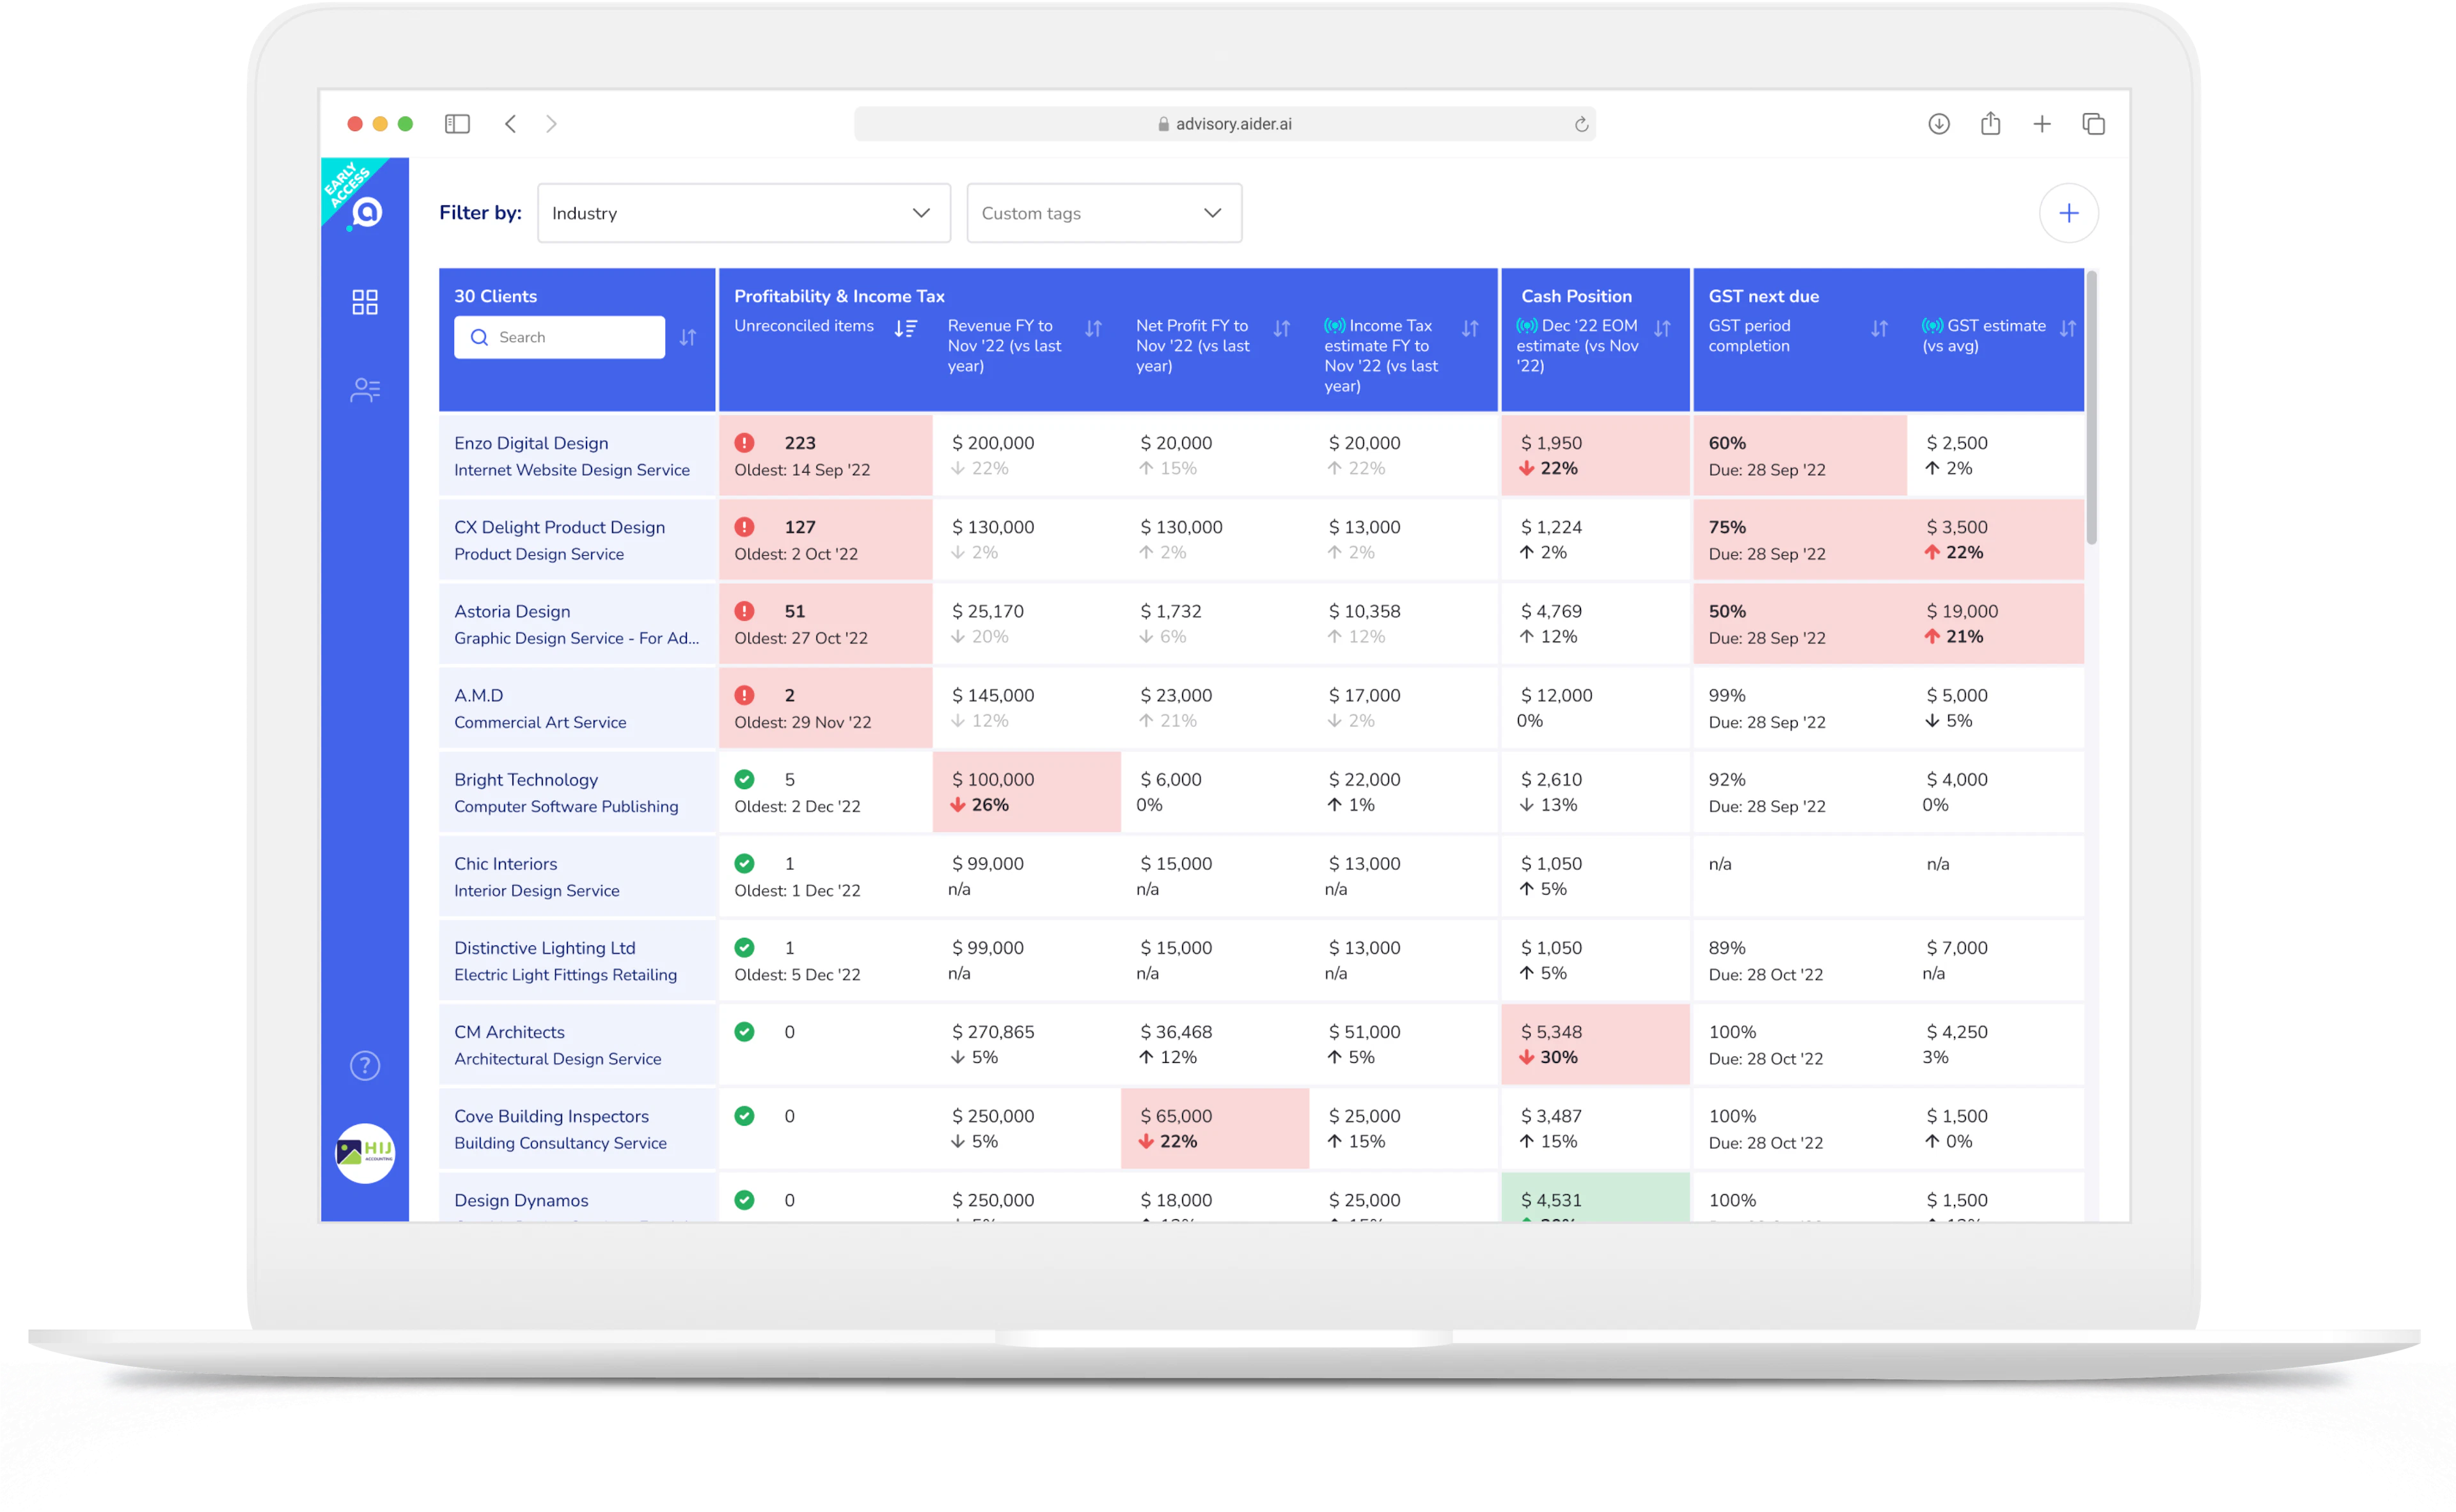Click the browser share icon
The height and width of the screenshot is (1512, 2456).
click(x=1990, y=123)
